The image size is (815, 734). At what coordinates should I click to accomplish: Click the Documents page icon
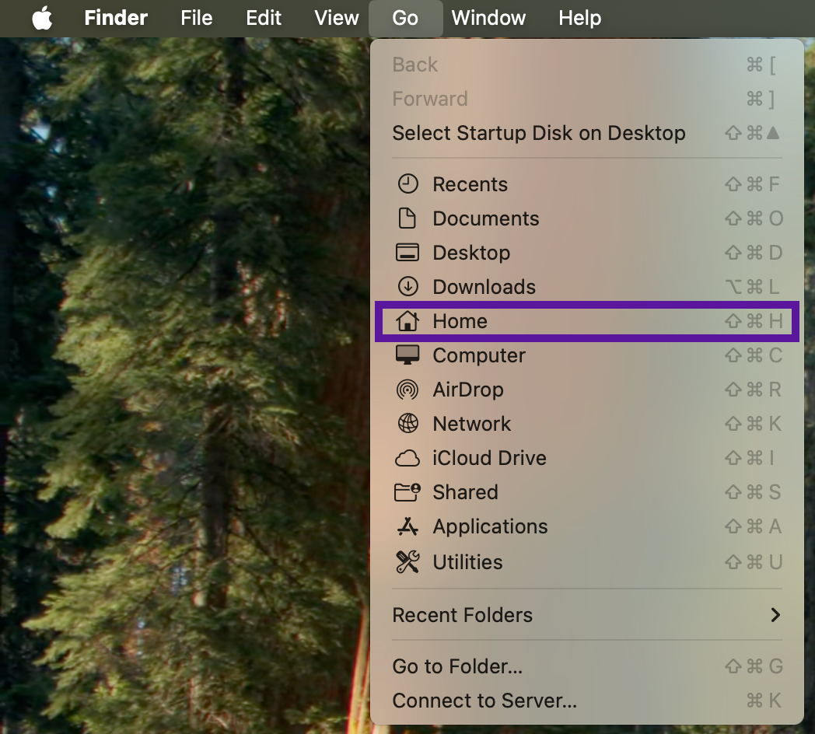tap(407, 218)
